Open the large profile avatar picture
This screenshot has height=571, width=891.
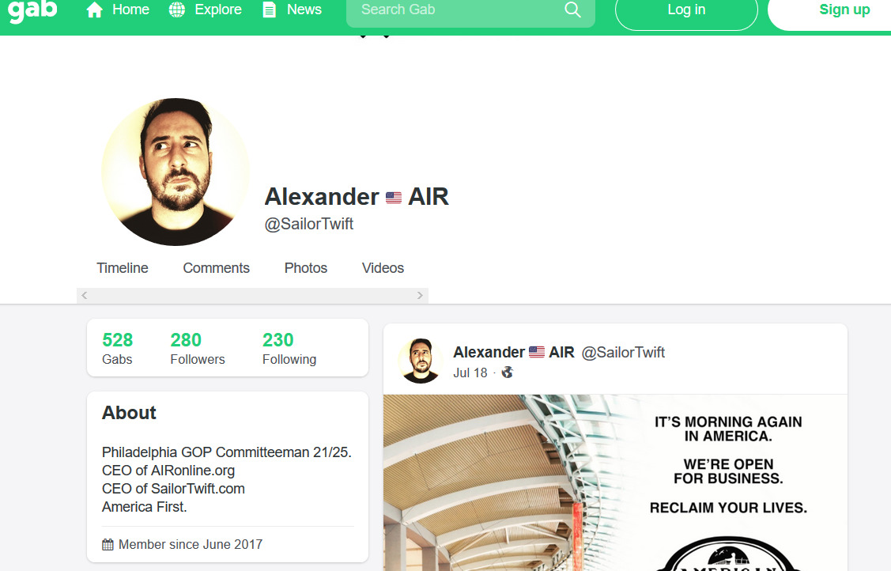[x=176, y=172]
